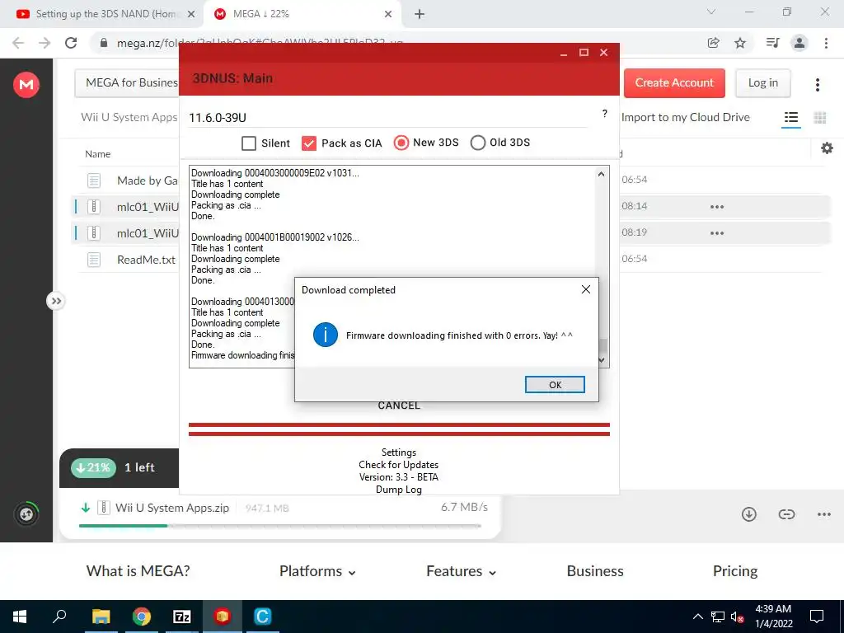This screenshot has height=633, width=844.
Task: Open 3DNUS Settings link
Action: tap(399, 452)
